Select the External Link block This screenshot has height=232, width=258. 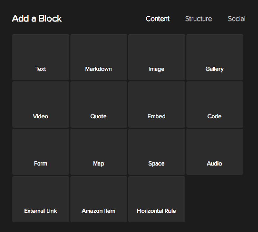(41, 199)
